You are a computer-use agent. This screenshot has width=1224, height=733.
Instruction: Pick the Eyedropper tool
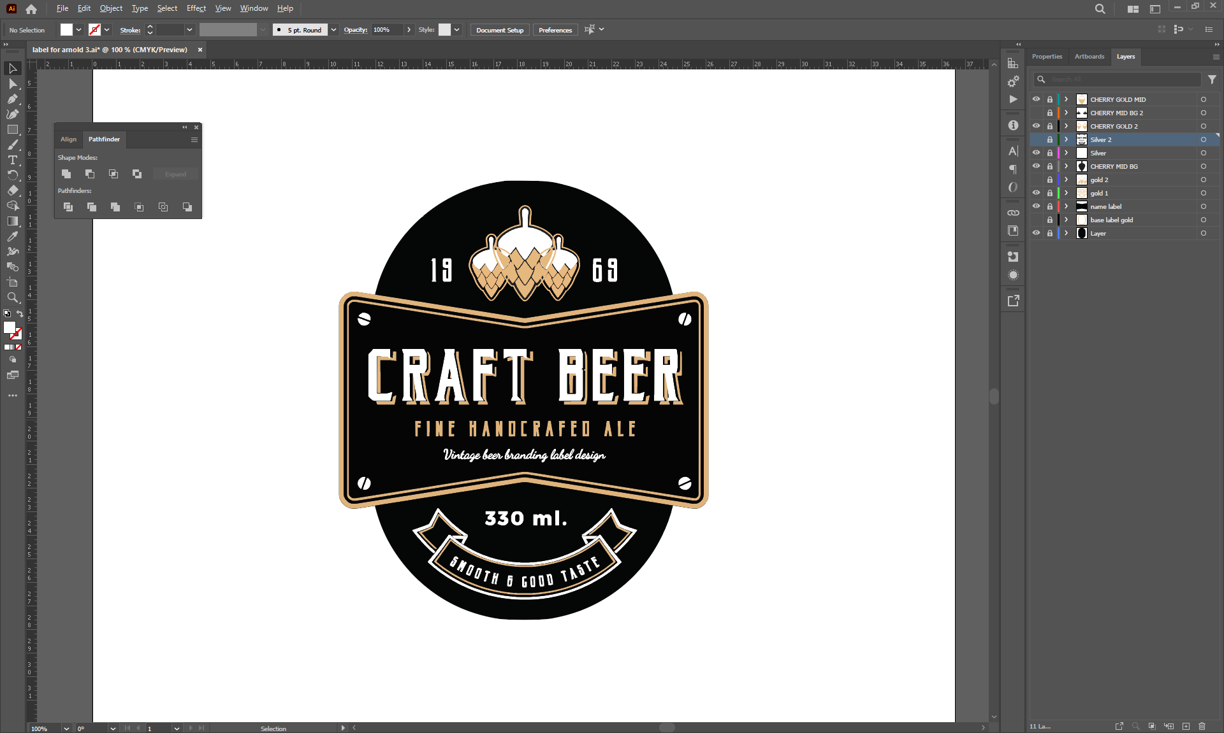pos(13,236)
